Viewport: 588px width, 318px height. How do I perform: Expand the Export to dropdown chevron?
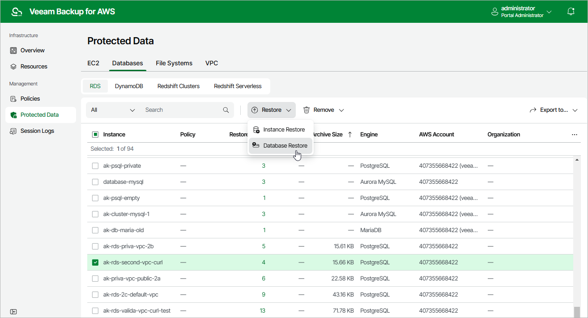click(575, 110)
